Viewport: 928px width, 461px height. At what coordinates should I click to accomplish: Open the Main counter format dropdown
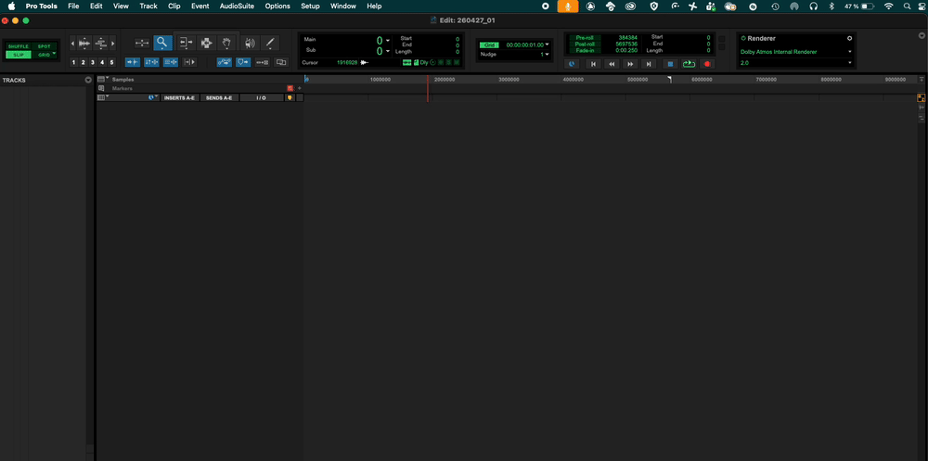coord(388,41)
